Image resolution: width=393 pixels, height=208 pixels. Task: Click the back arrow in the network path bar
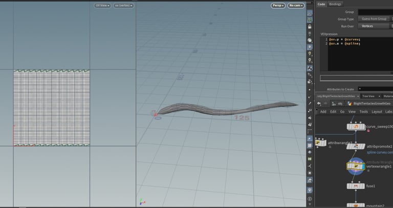(x=319, y=103)
